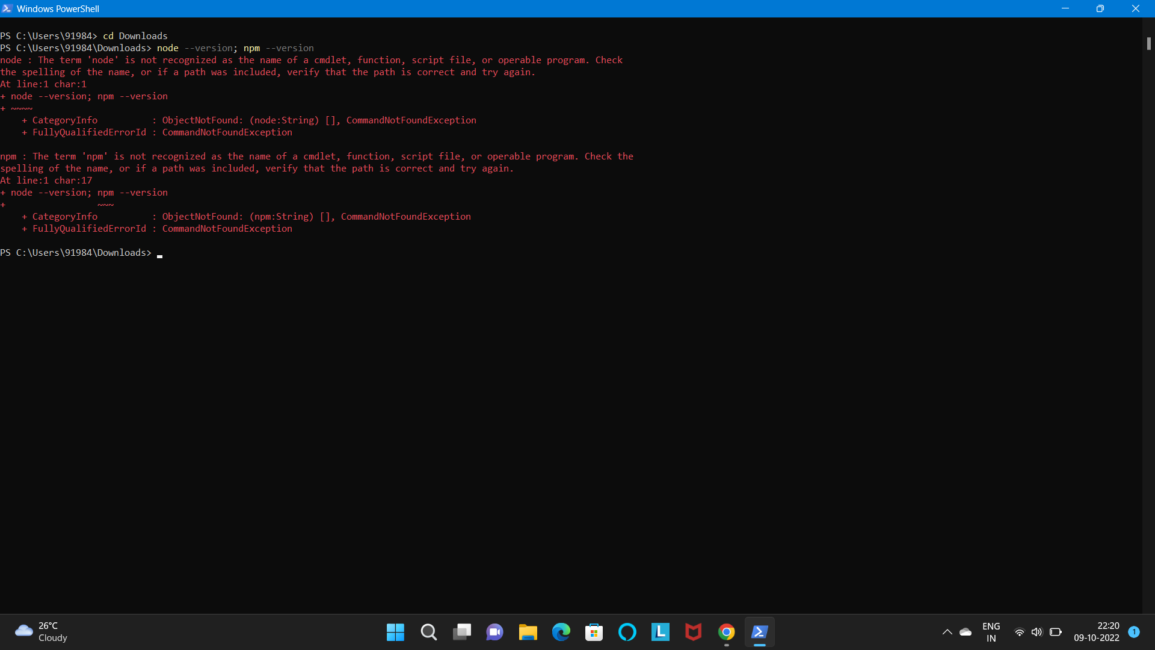Screen dimensions: 1155x650
Task: Open the notification badge showing 1
Action: 1134,631
